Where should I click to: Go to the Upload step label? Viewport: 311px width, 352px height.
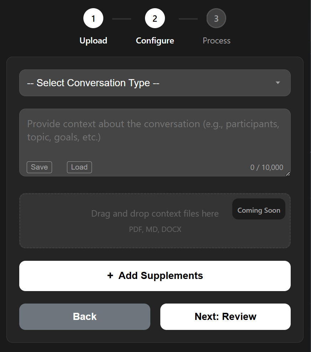point(93,41)
